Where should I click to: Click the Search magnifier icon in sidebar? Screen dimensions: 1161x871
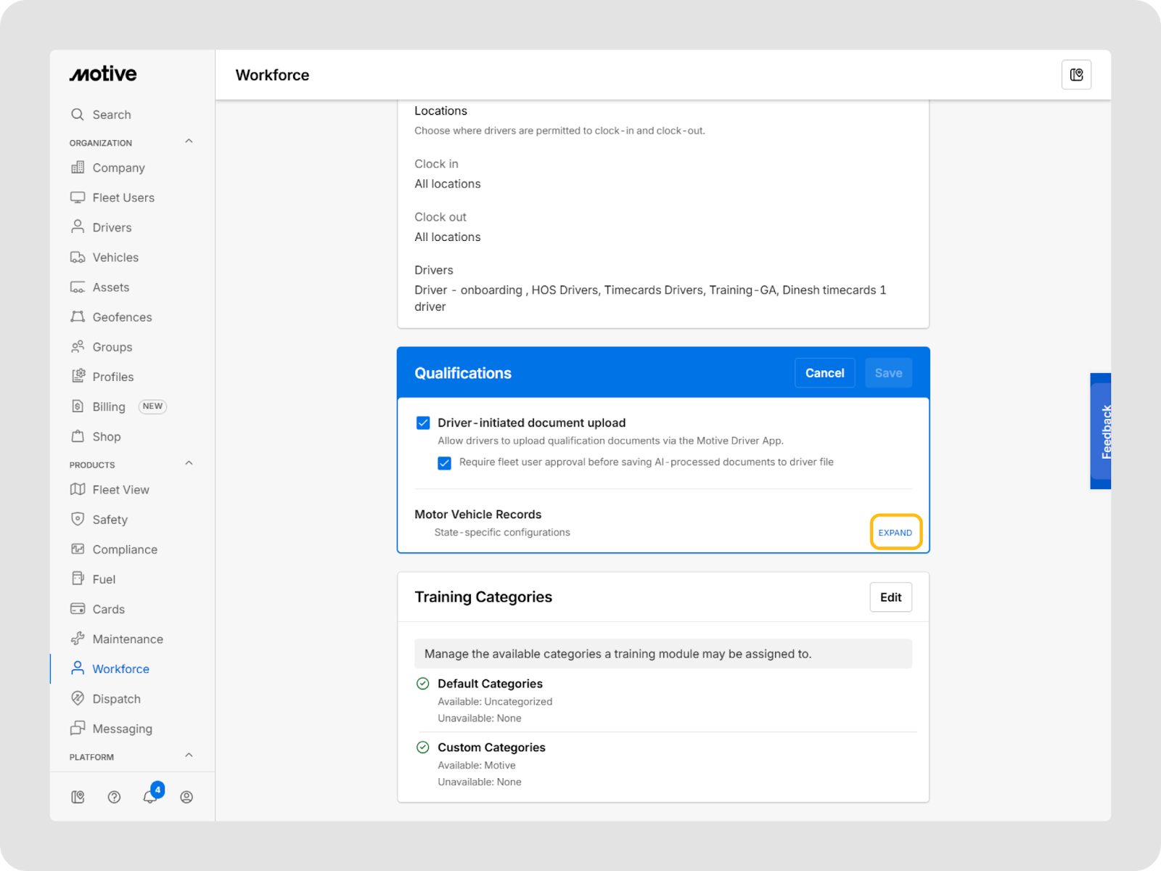coord(78,115)
